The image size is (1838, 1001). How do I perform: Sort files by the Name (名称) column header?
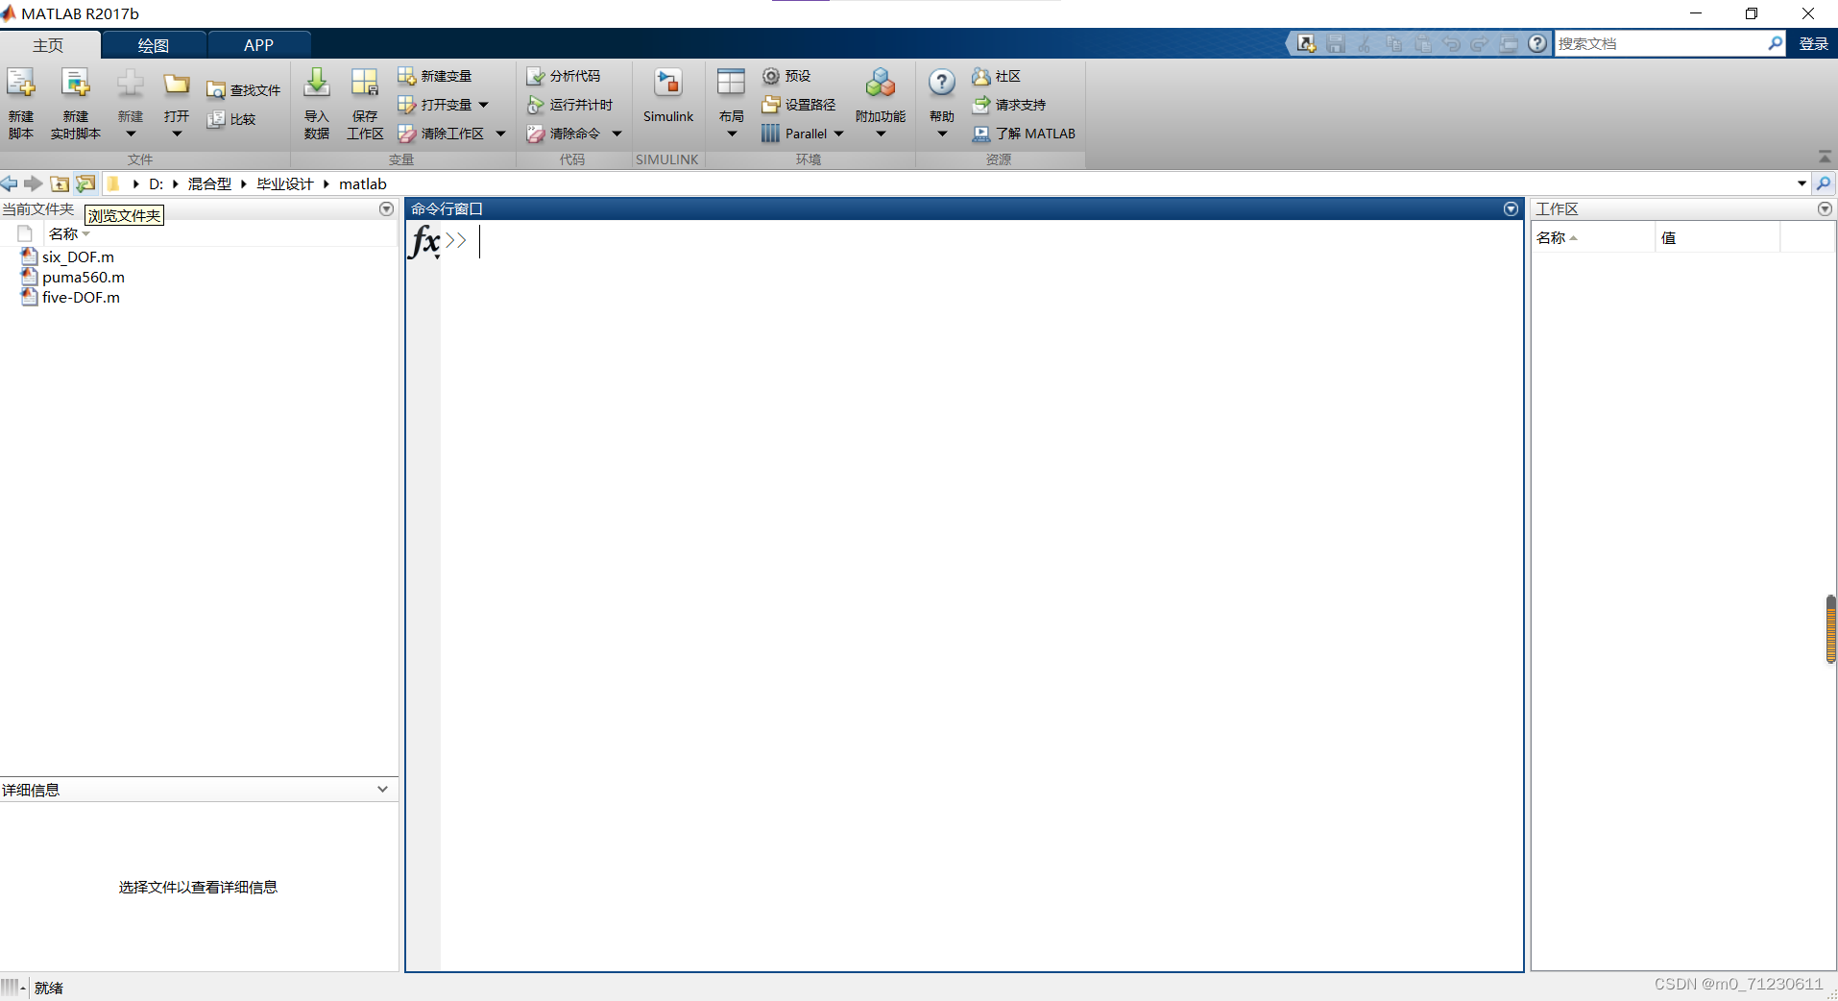point(63,233)
